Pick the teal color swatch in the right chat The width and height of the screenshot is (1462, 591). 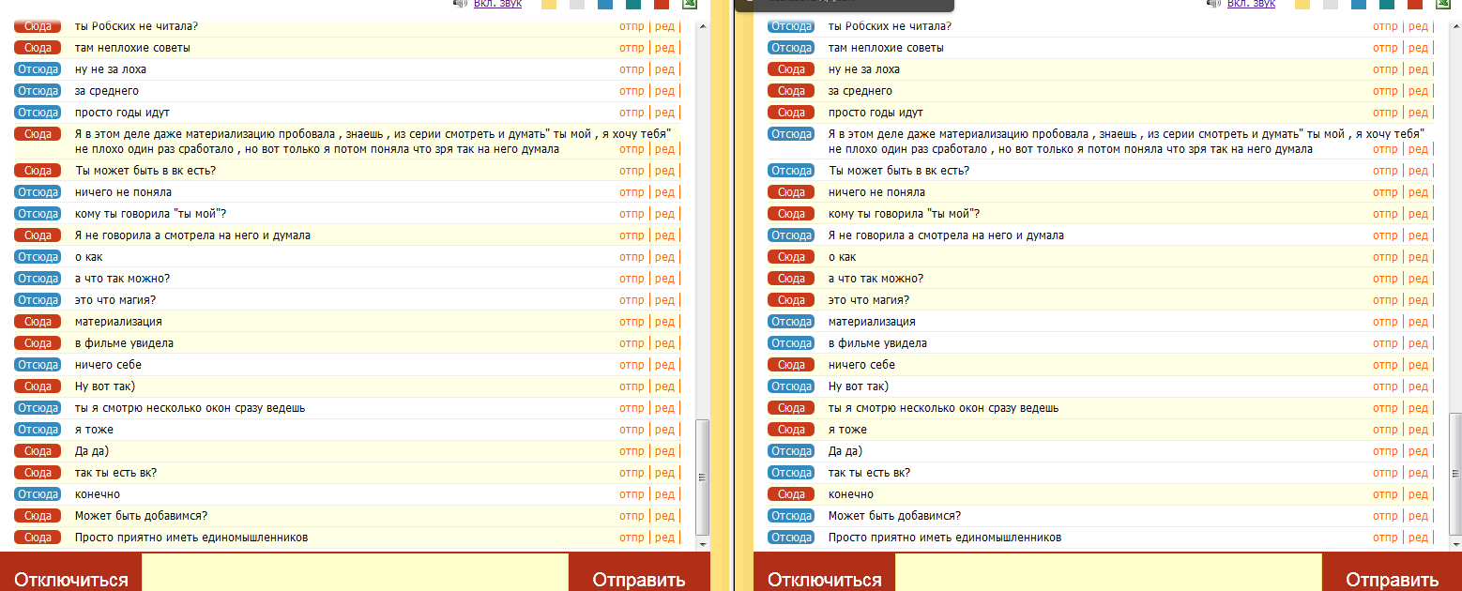tap(1387, 4)
